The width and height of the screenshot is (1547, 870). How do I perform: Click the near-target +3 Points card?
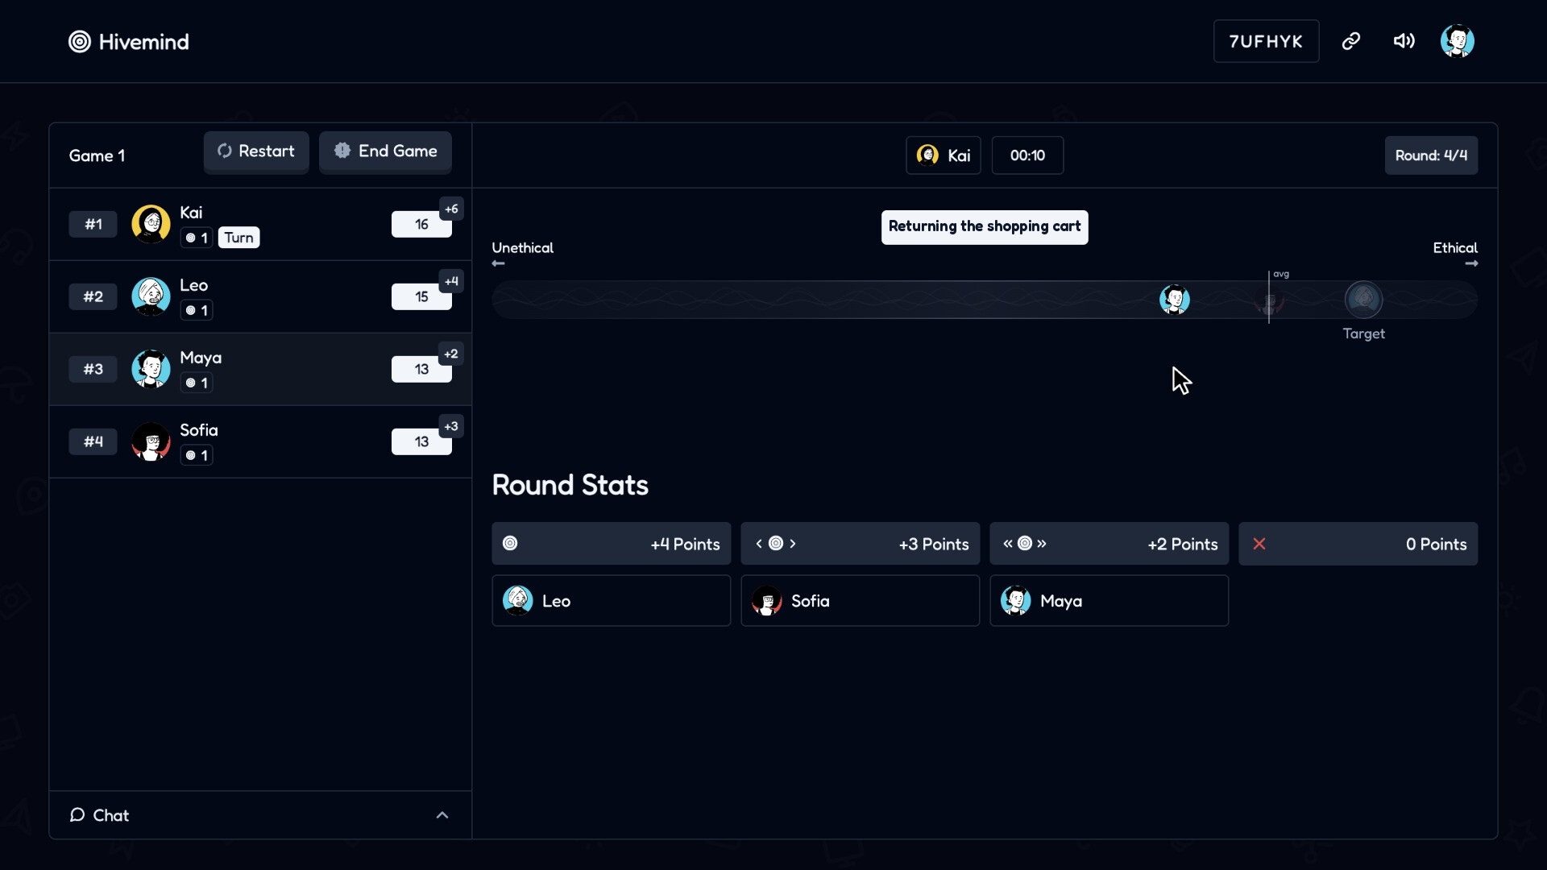click(861, 544)
